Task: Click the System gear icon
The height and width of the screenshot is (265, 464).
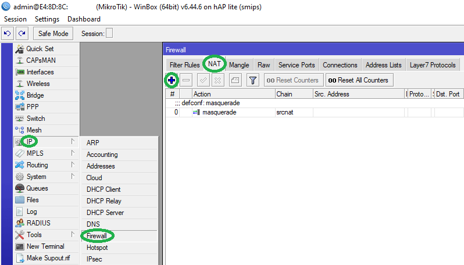Action: click(x=20, y=177)
